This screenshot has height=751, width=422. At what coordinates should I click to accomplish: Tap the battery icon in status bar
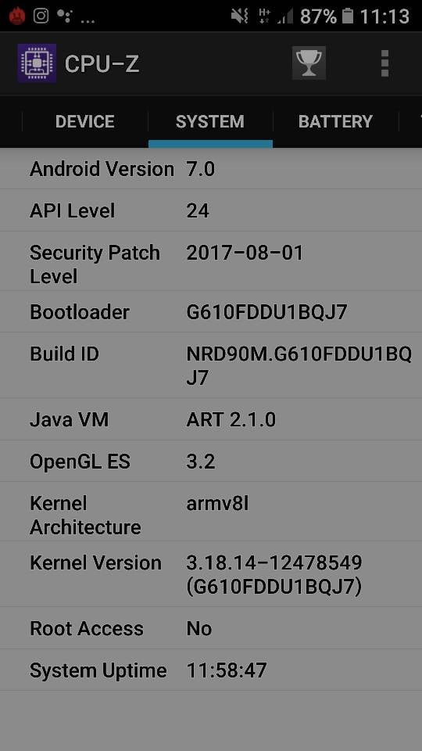348,16
